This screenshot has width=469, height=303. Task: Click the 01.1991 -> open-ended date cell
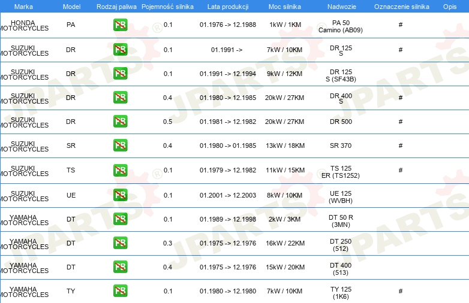[227, 50]
